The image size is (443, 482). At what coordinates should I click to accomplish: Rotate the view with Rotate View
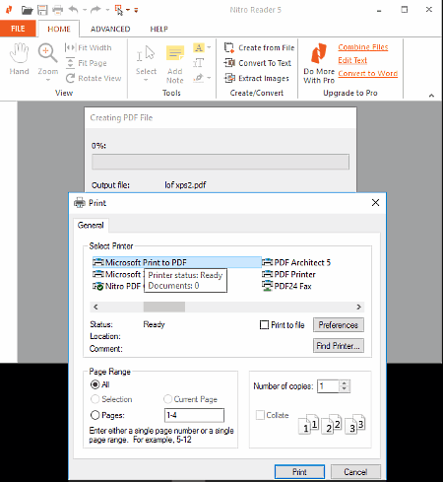[x=94, y=78]
